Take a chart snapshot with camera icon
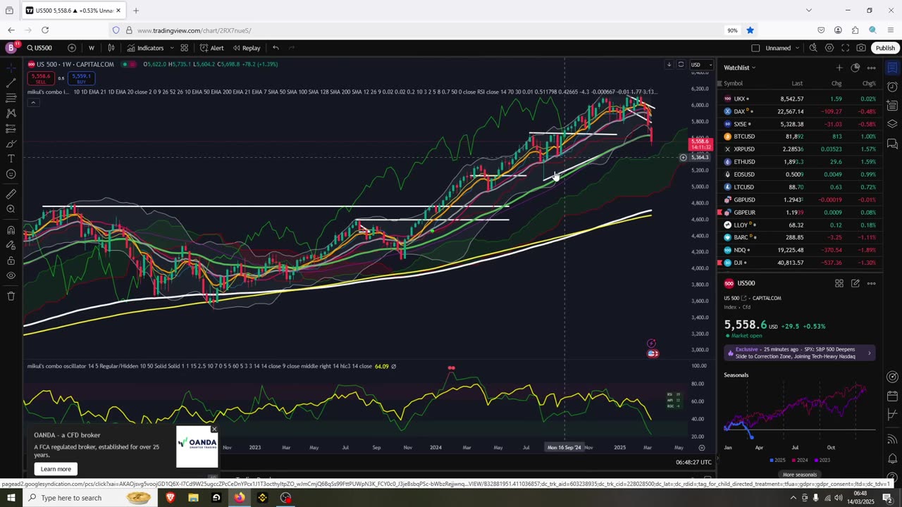This screenshot has width=902, height=507. point(861,48)
